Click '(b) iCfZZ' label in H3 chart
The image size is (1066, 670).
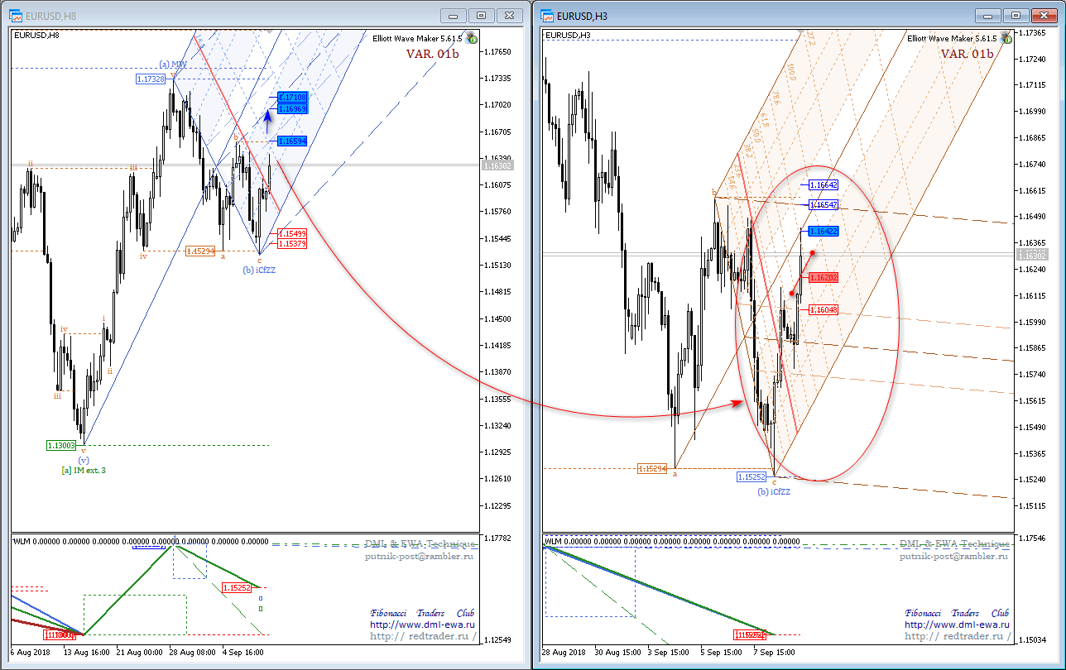(775, 491)
